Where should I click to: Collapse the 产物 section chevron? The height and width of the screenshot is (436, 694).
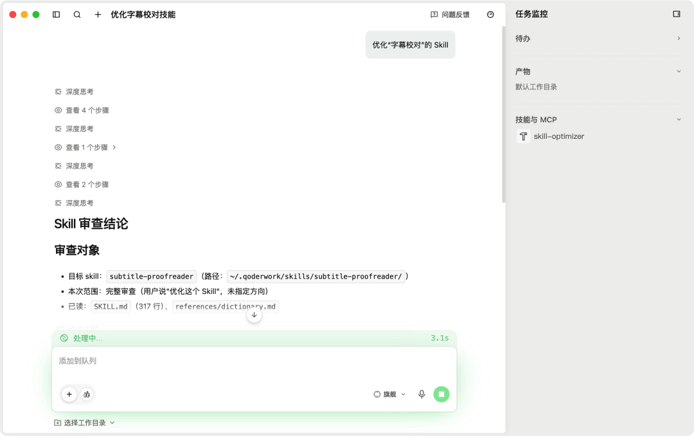(x=679, y=71)
